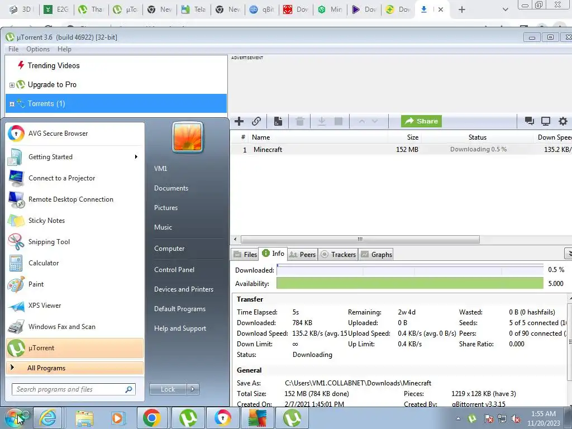This screenshot has height=429, width=572.
Task: Show hidden system tray icons arrow
Action: pyautogui.click(x=458, y=418)
